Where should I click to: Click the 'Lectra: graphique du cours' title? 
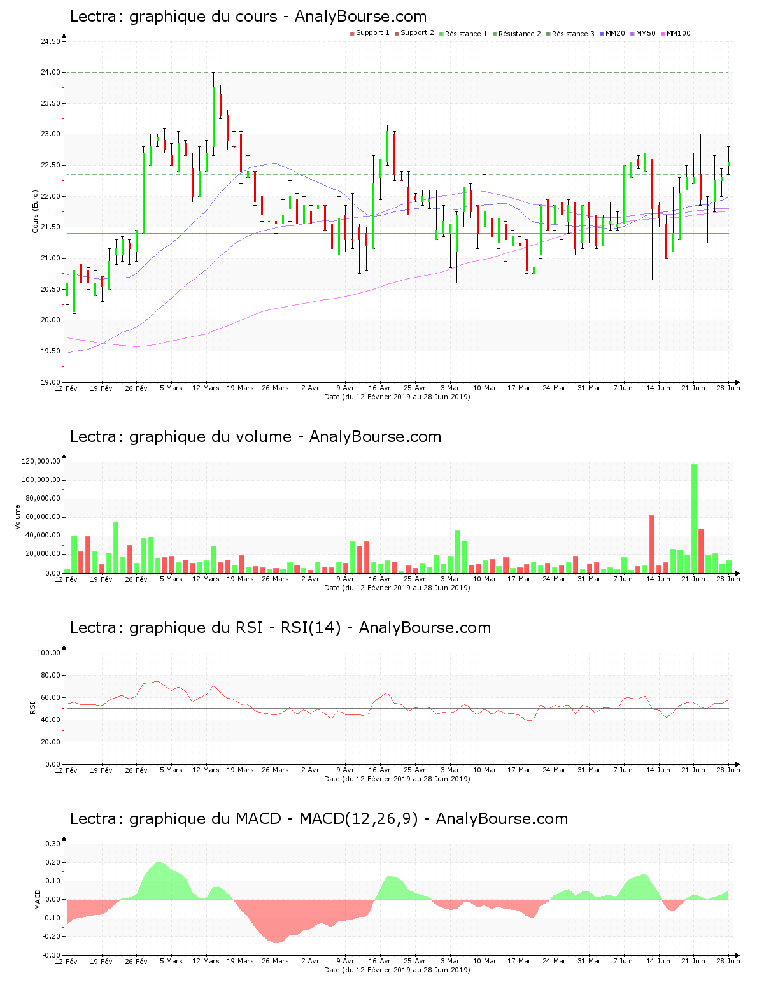click(x=248, y=17)
